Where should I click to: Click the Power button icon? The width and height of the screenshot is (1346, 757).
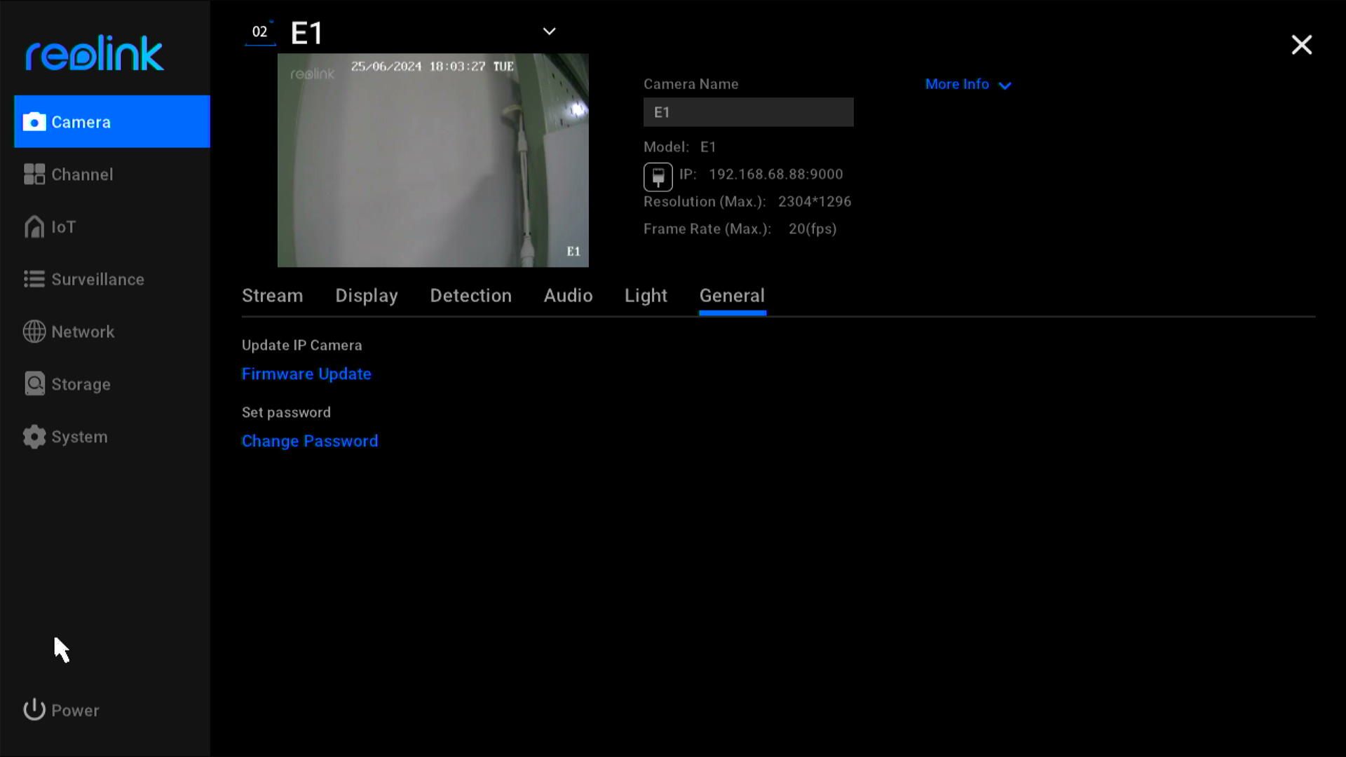click(34, 709)
